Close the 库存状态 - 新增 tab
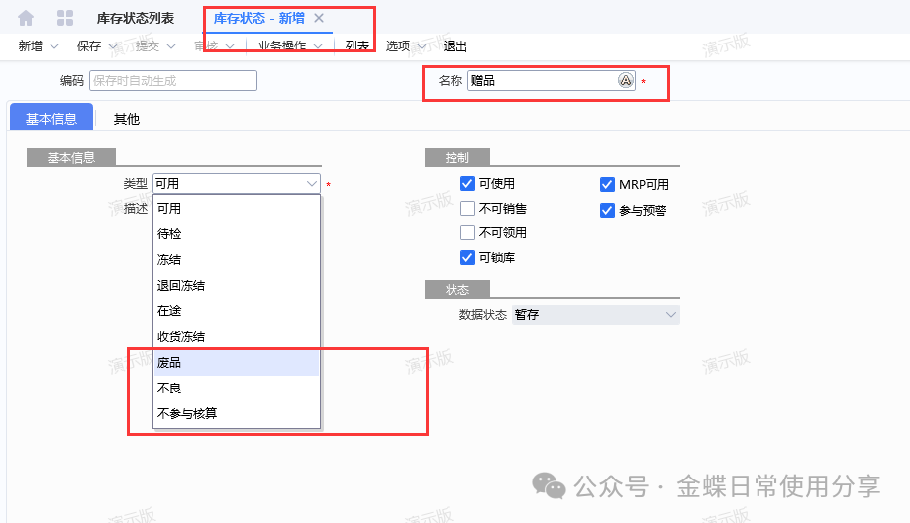 319,18
